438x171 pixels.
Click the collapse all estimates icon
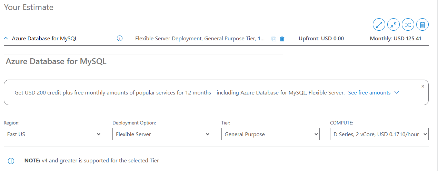pyautogui.click(x=394, y=25)
